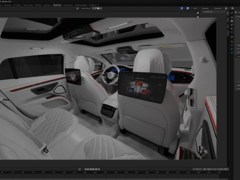Open the Scripting workspace tab
This screenshot has height=180, width=240.
coord(92,5)
